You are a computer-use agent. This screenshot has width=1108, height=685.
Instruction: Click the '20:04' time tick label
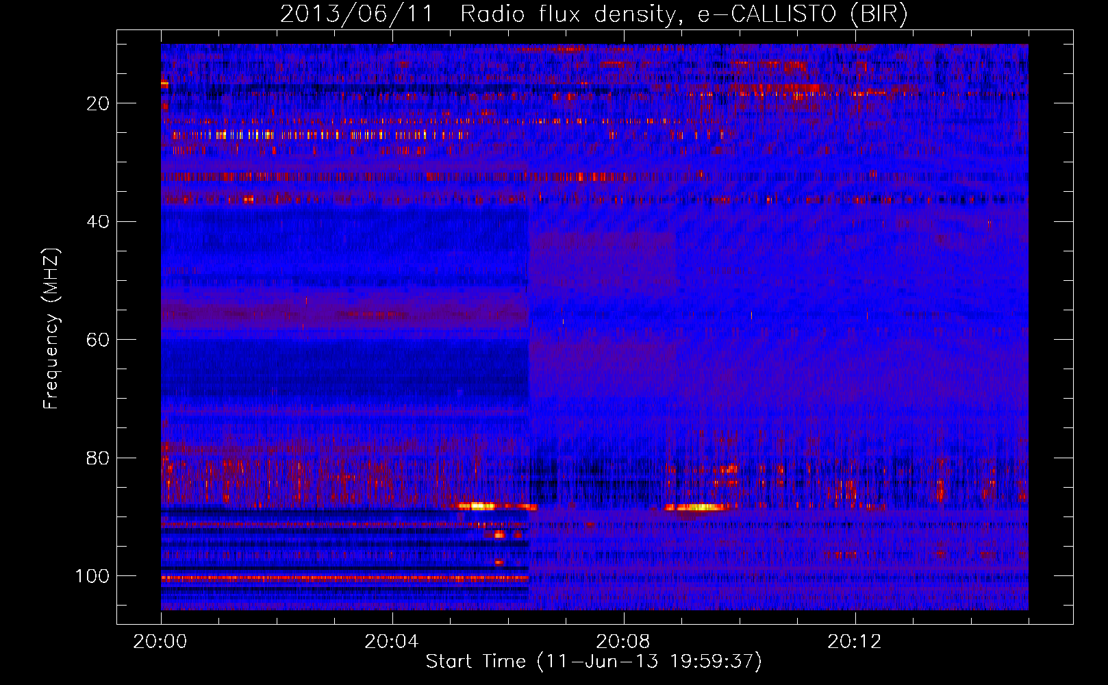click(392, 642)
